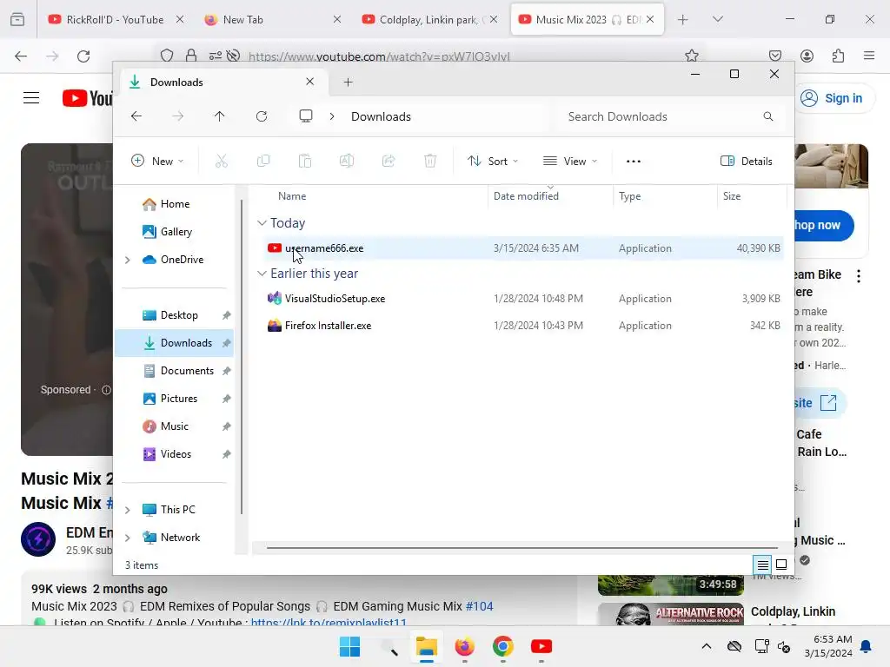This screenshot has width=890, height=667.
Task: Click the Paste clipboard icon in Explorer
Action: pos(305,161)
